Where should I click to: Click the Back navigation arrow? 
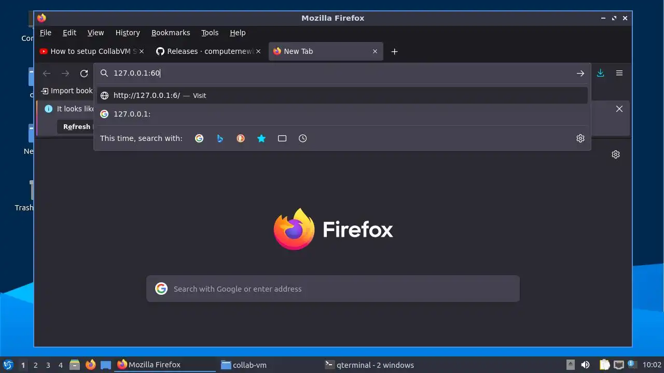point(47,74)
